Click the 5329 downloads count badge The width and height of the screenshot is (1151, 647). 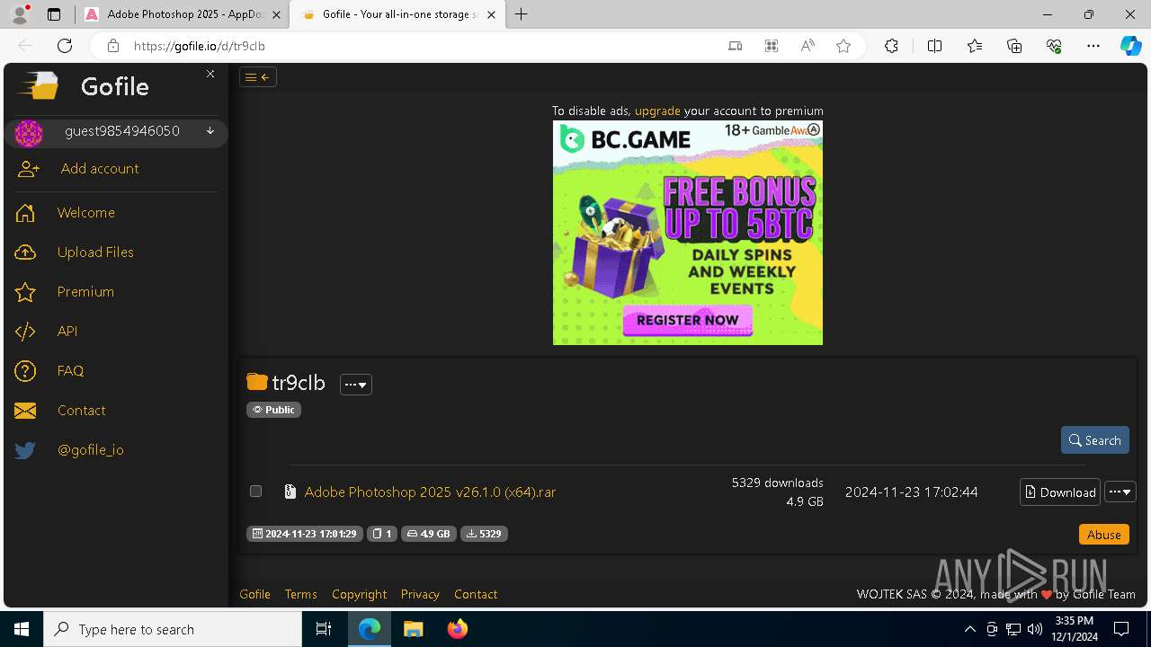click(x=484, y=534)
